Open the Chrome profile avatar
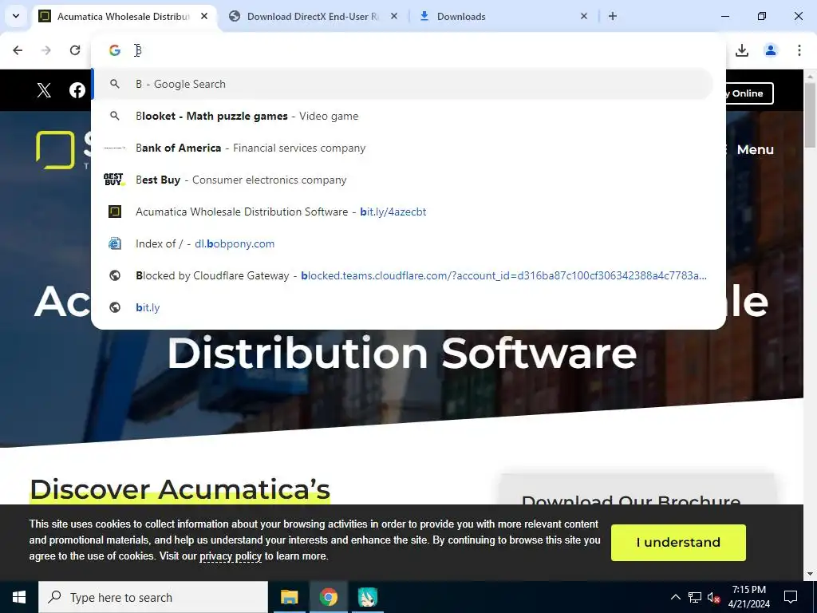817x613 pixels. pyautogui.click(x=771, y=50)
